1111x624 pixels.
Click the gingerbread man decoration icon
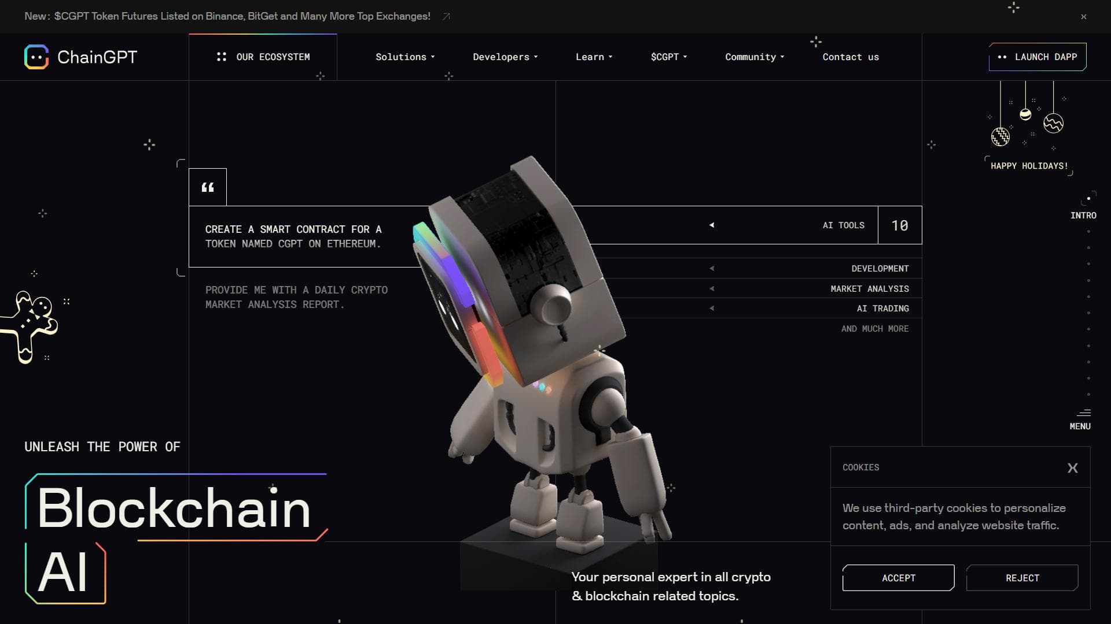pos(29,327)
